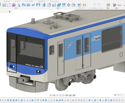Screen dimensions: 125x103
Task: Open the Display Settings monitor icon
Action: pos(67,95)
